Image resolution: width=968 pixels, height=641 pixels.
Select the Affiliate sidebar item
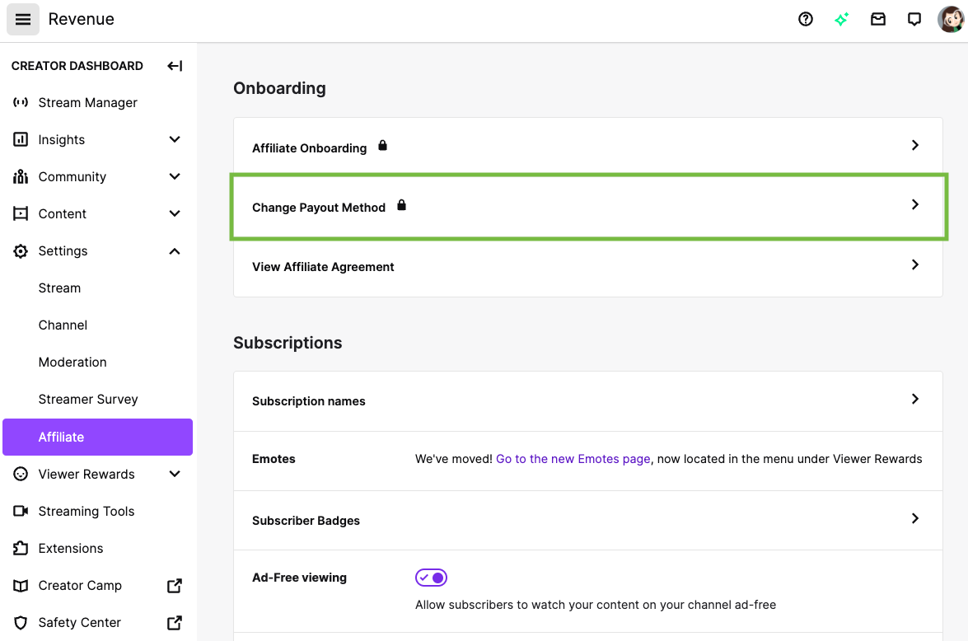coord(97,437)
